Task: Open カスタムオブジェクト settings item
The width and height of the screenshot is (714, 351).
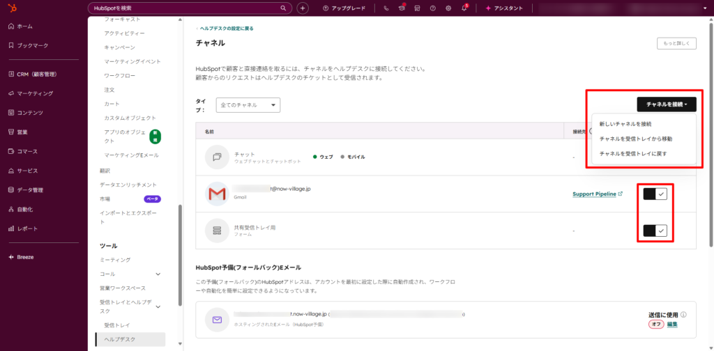Action: coord(130,118)
